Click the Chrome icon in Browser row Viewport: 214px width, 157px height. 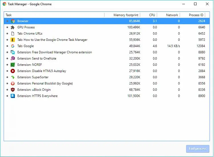(x=13, y=21)
